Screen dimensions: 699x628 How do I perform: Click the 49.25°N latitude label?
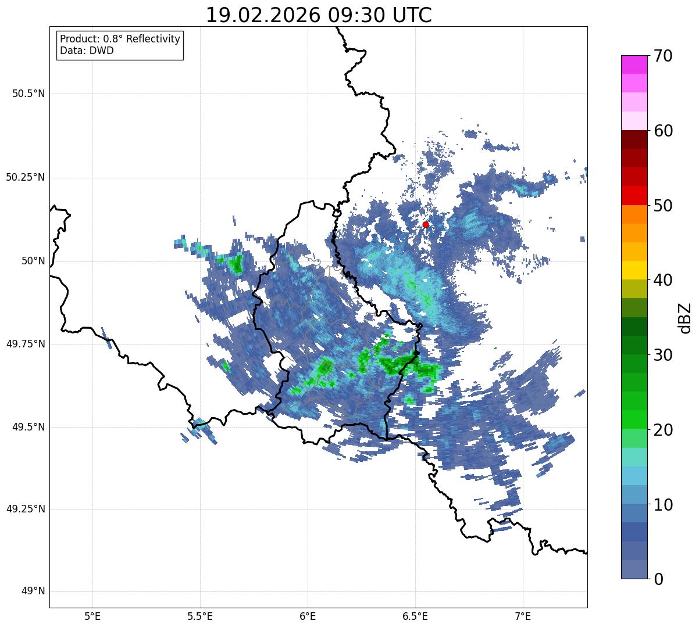[25, 509]
